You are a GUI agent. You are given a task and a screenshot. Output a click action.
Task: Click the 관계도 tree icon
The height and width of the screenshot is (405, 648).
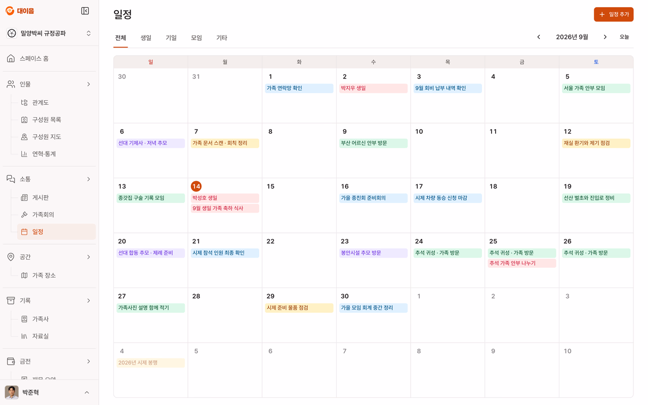pyautogui.click(x=24, y=103)
